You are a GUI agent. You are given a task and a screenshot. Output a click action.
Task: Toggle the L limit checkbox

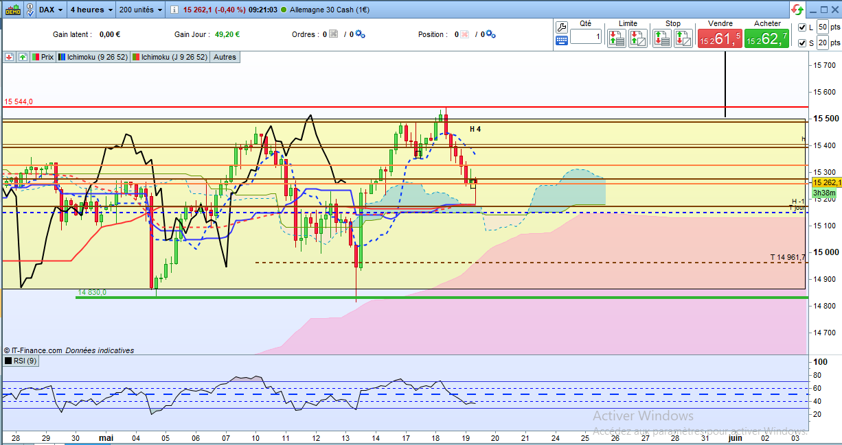click(803, 27)
